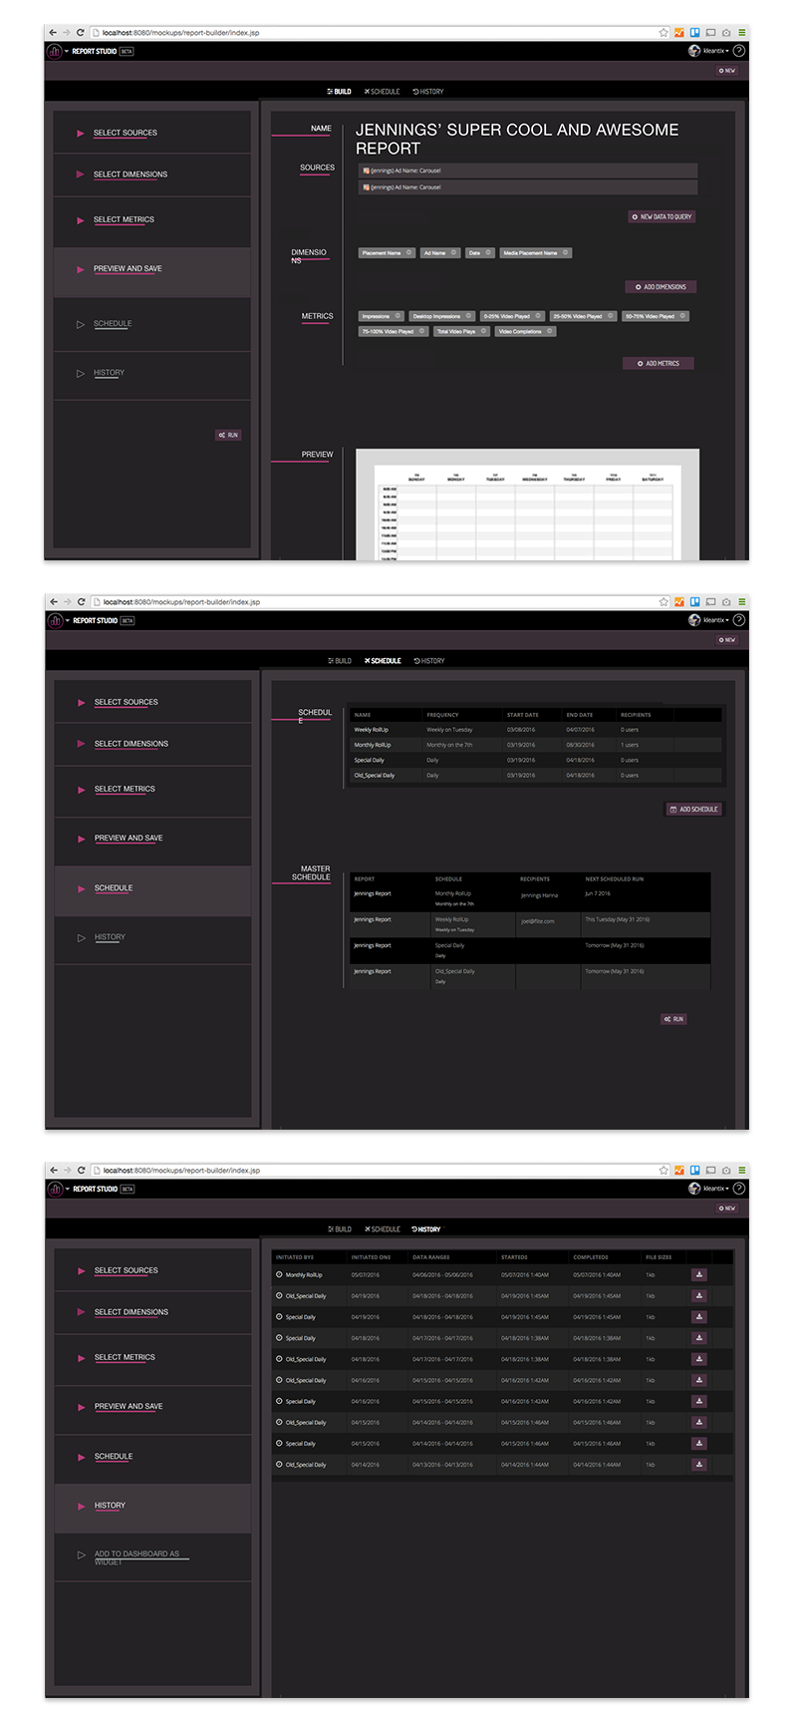Remove the Ad Name dimension chip icon

point(454,252)
